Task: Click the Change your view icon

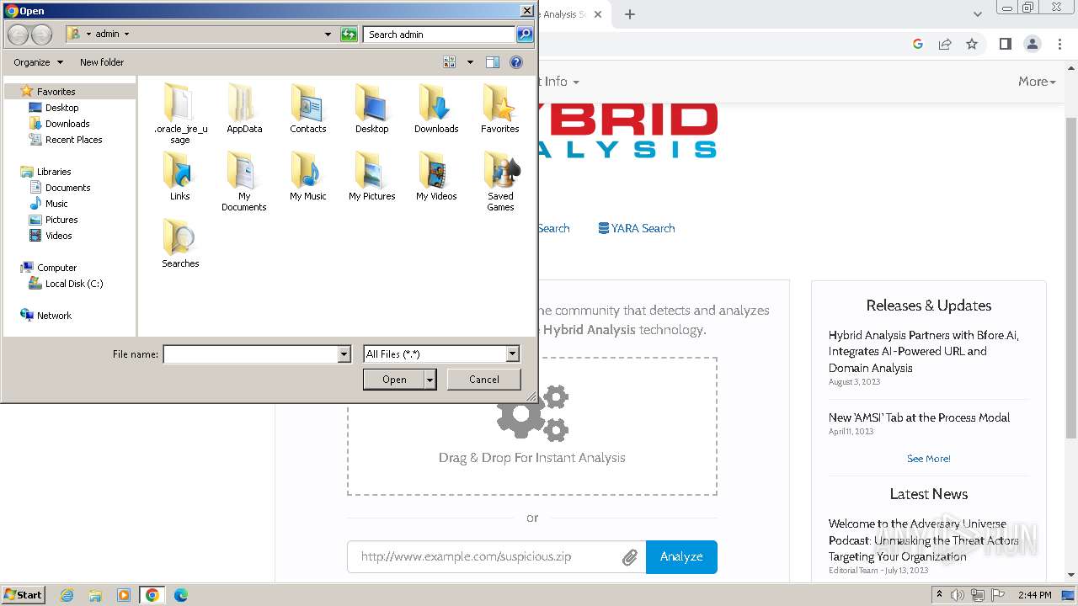Action: click(450, 62)
